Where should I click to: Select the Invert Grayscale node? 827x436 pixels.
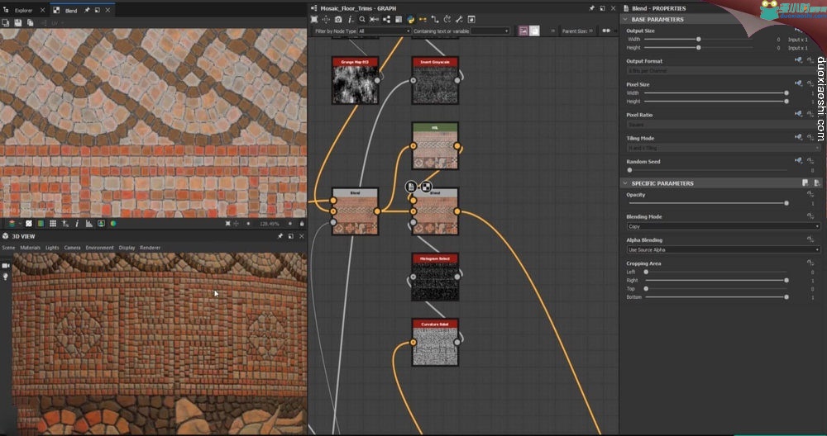coord(435,80)
